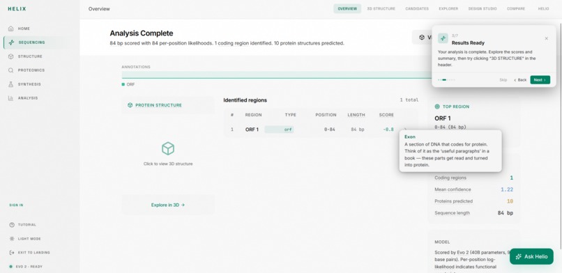Click the Next button in tour popup
The height and width of the screenshot is (273, 562).
coord(540,80)
